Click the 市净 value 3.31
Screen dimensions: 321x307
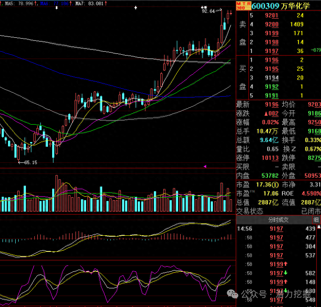pos(315,184)
